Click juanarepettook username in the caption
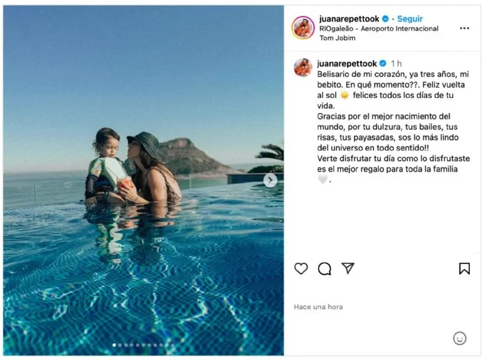The height and width of the screenshot is (360, 485). (347, 63)
